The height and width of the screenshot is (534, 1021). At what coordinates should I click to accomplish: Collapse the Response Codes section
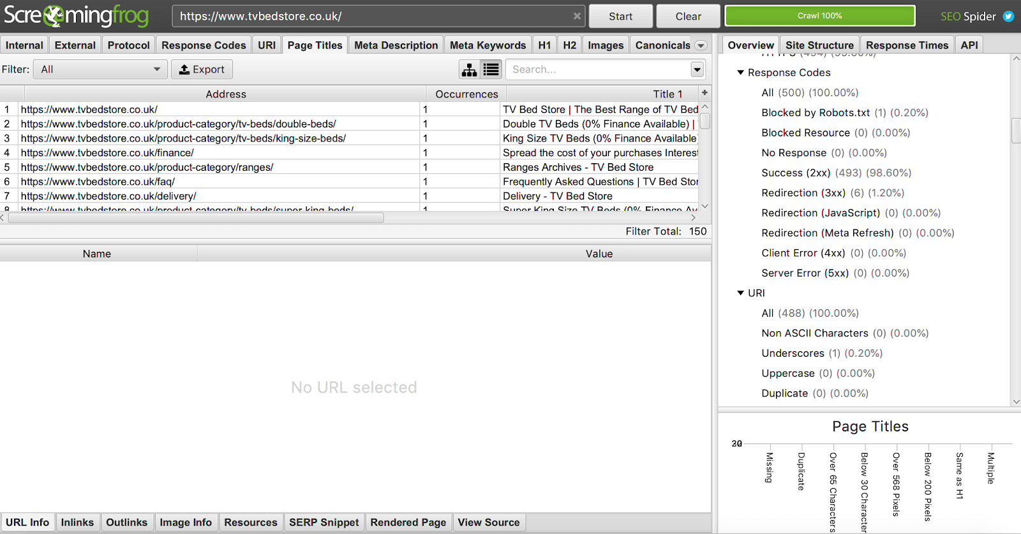pyautogui.click(x=741, y=73)
